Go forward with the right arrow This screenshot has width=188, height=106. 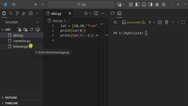coord(43,5)
